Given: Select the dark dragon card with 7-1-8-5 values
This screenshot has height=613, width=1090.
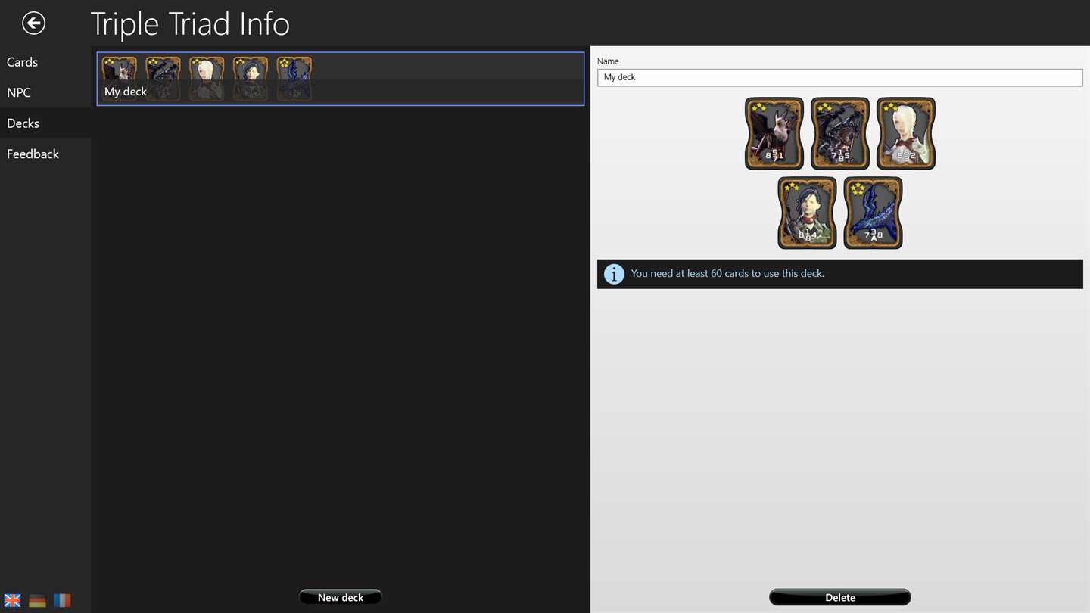Looking at the screenshot, I should (x=840, y=133).
